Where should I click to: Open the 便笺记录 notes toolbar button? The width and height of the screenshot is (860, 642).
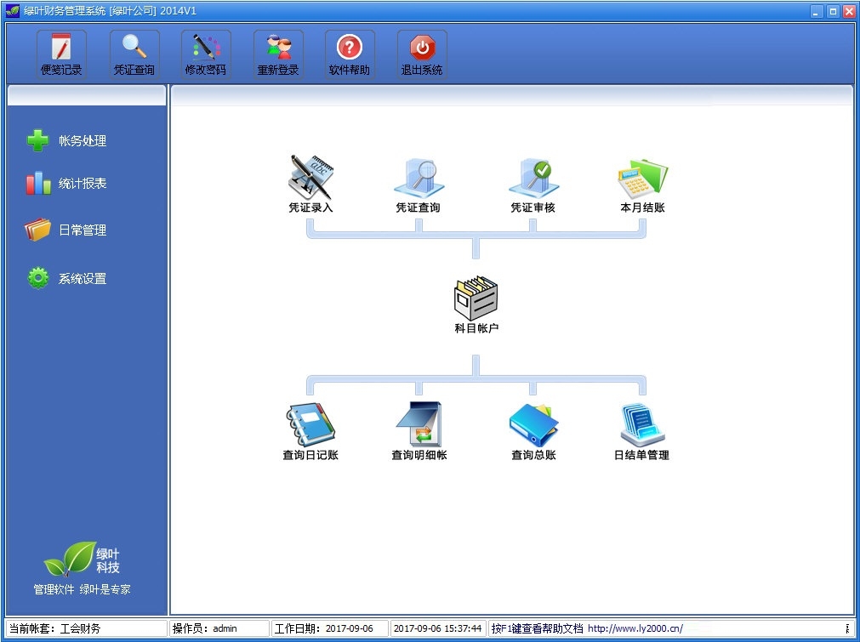(x=61, y=54)
